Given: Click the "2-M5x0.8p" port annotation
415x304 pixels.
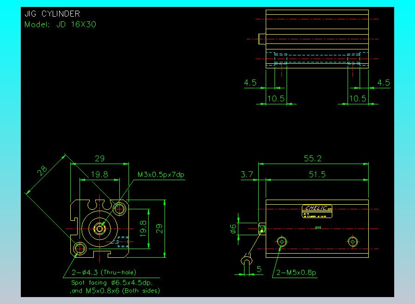Looking at the screenshot, I should click(296, 272).
